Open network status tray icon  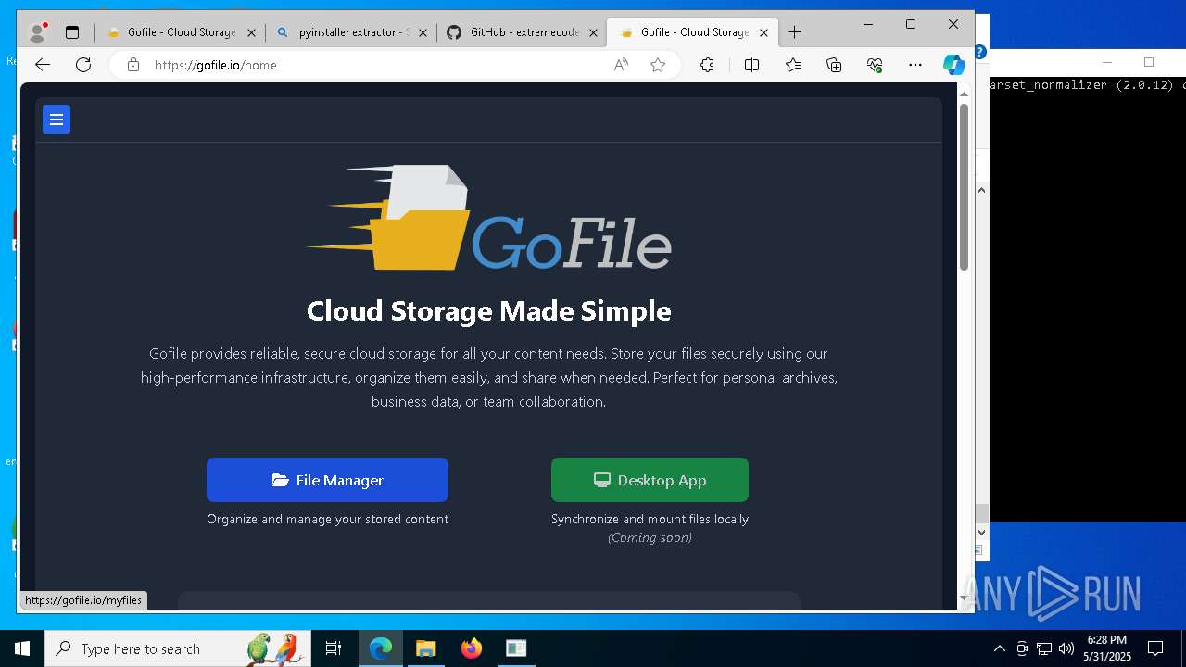[x=1044, y=648]
